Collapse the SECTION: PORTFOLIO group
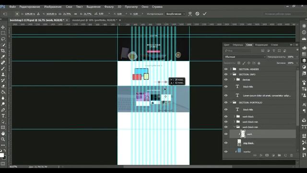307x173 pixels. point(231,102)
